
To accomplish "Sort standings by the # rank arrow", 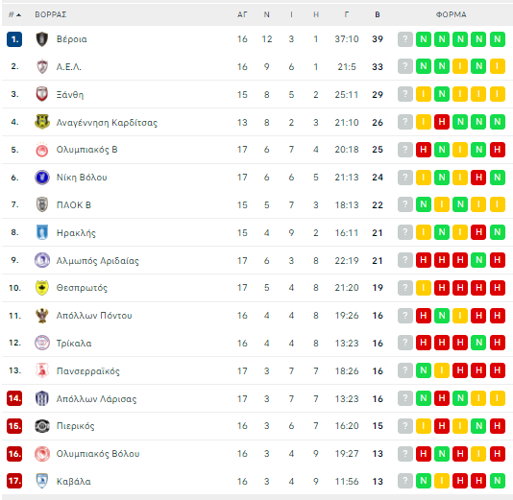I will pyautogui.click(x=14, y=14).
